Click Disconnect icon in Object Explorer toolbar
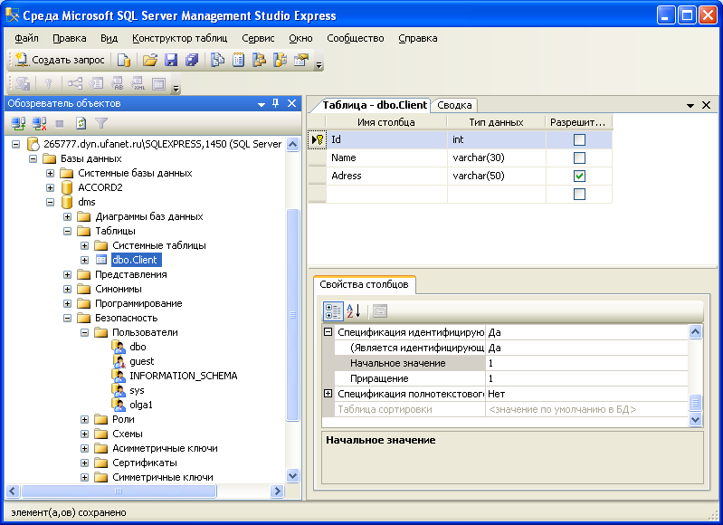723x525 pixels. [x=39, y=123]
